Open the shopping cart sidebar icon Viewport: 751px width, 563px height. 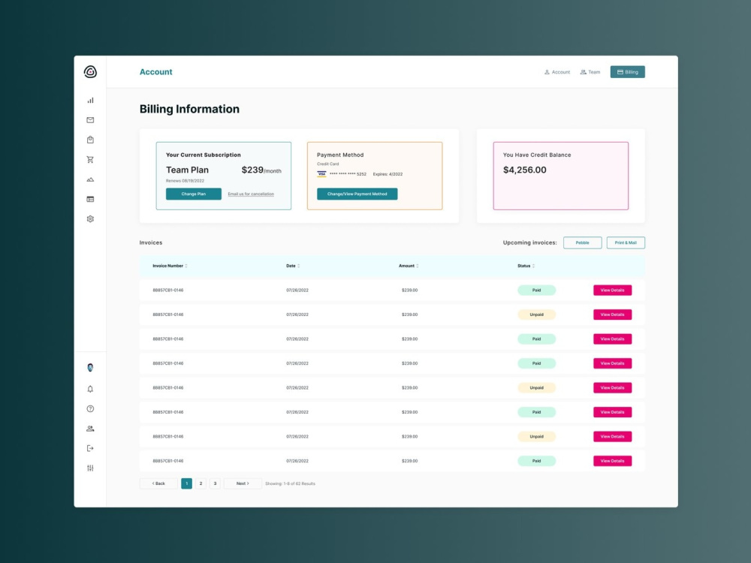coord(90,159)
